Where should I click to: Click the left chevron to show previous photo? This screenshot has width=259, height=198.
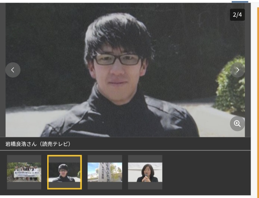click(13, 70)
